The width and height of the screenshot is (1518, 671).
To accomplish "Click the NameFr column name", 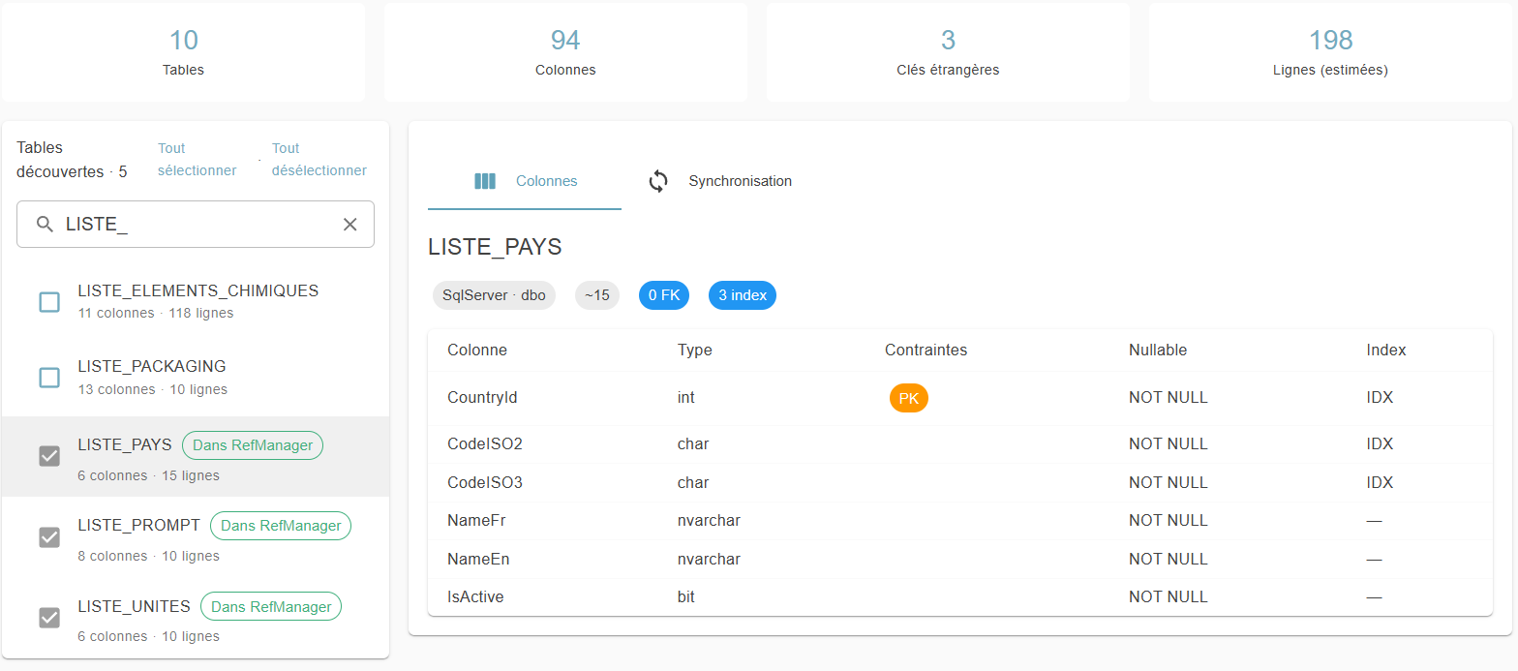I will click(x=476, y=520).
